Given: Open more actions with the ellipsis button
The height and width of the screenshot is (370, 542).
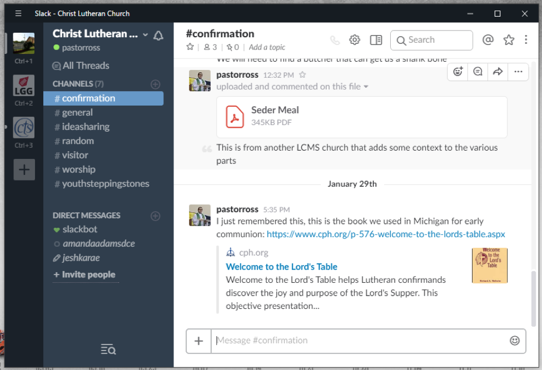Looking at the screenshot, I should [x=518, y=72].
